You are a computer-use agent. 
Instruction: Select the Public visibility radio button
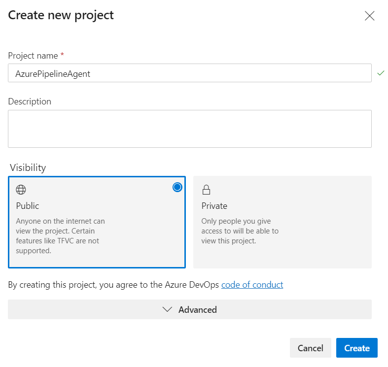pos(177,187)
